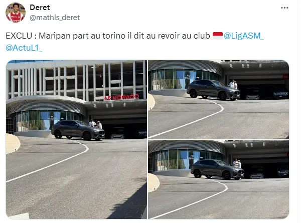
Task: Click the dark Mercedes parked in top-right photo
Action: point(280,93)
